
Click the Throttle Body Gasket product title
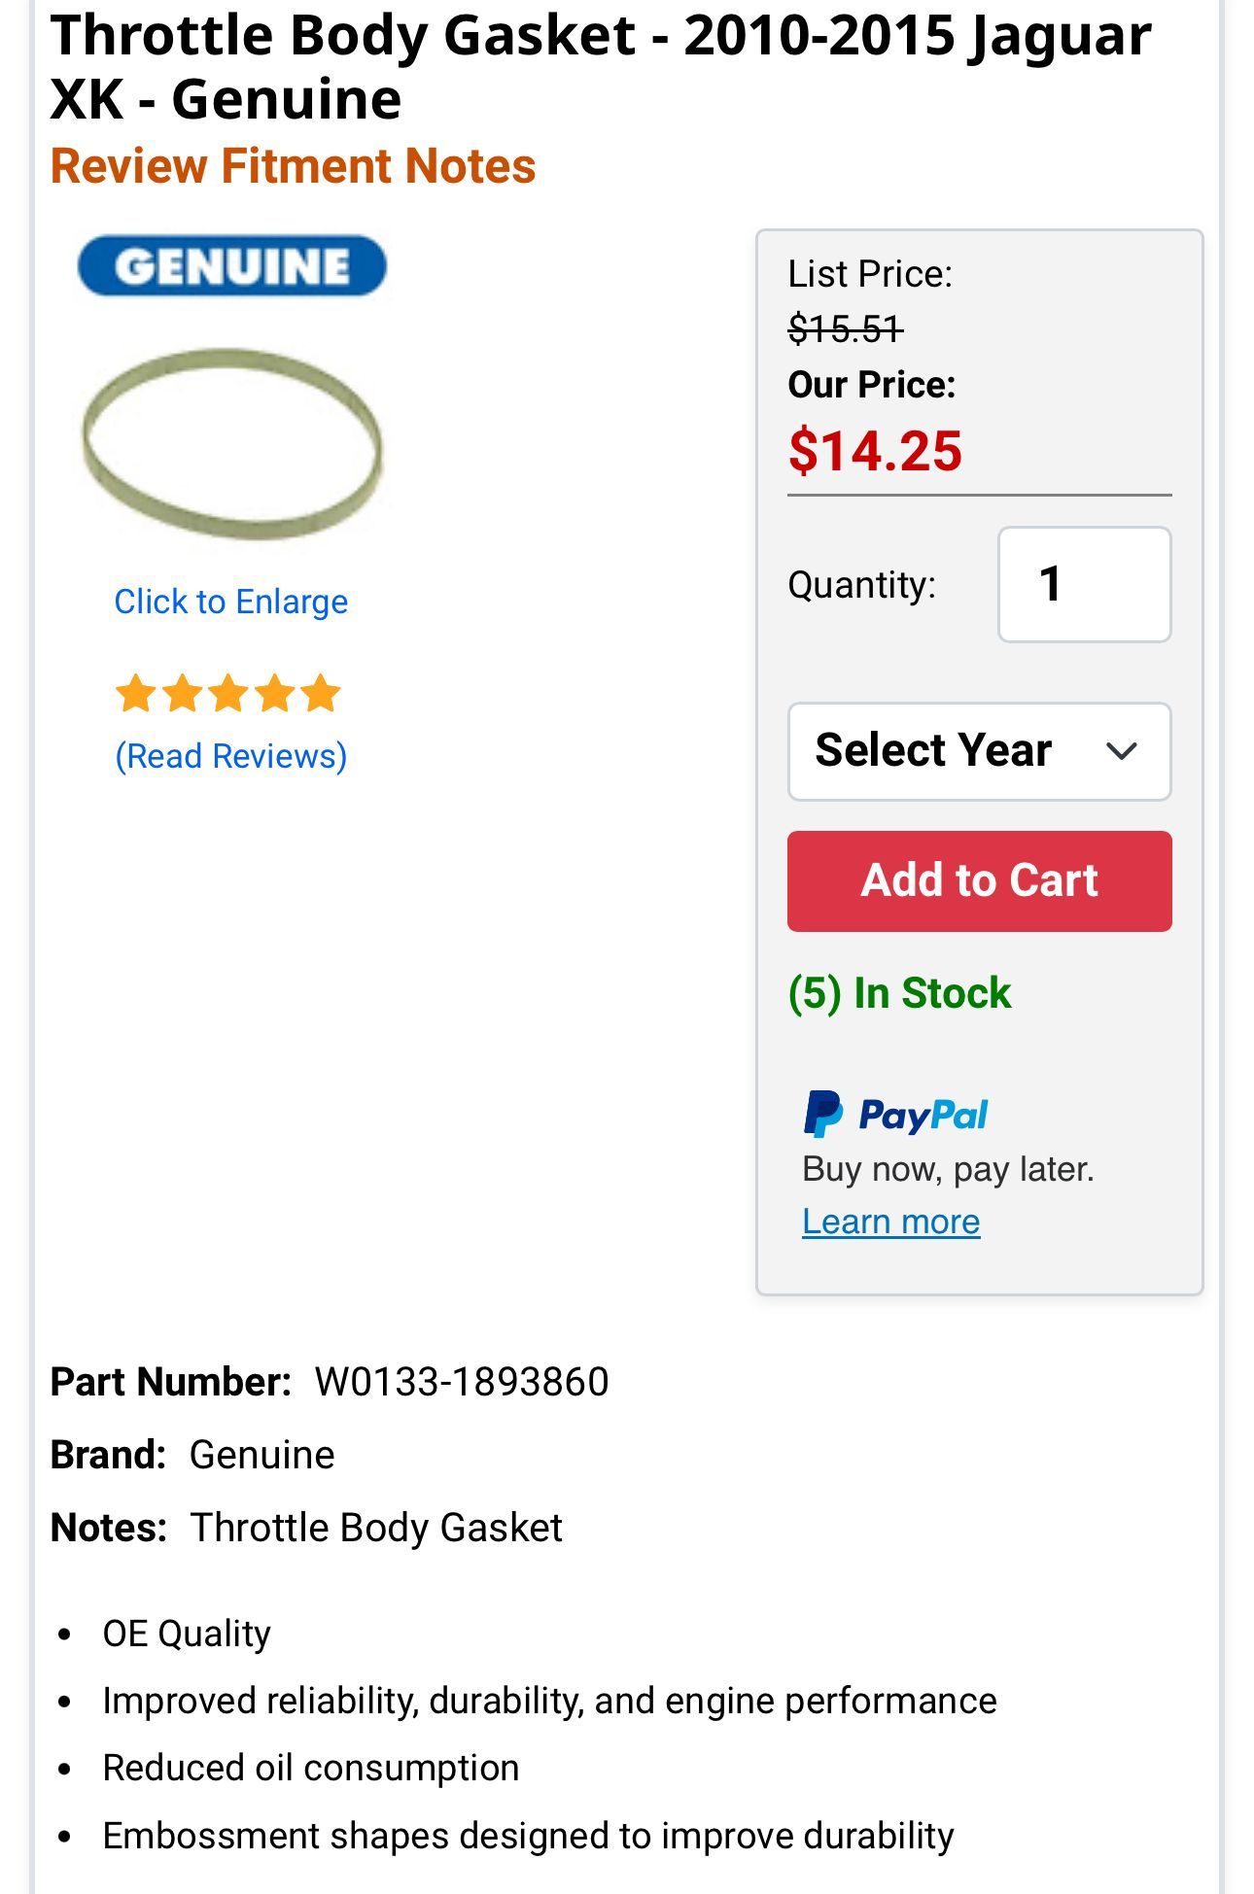(x=600, y=67)
